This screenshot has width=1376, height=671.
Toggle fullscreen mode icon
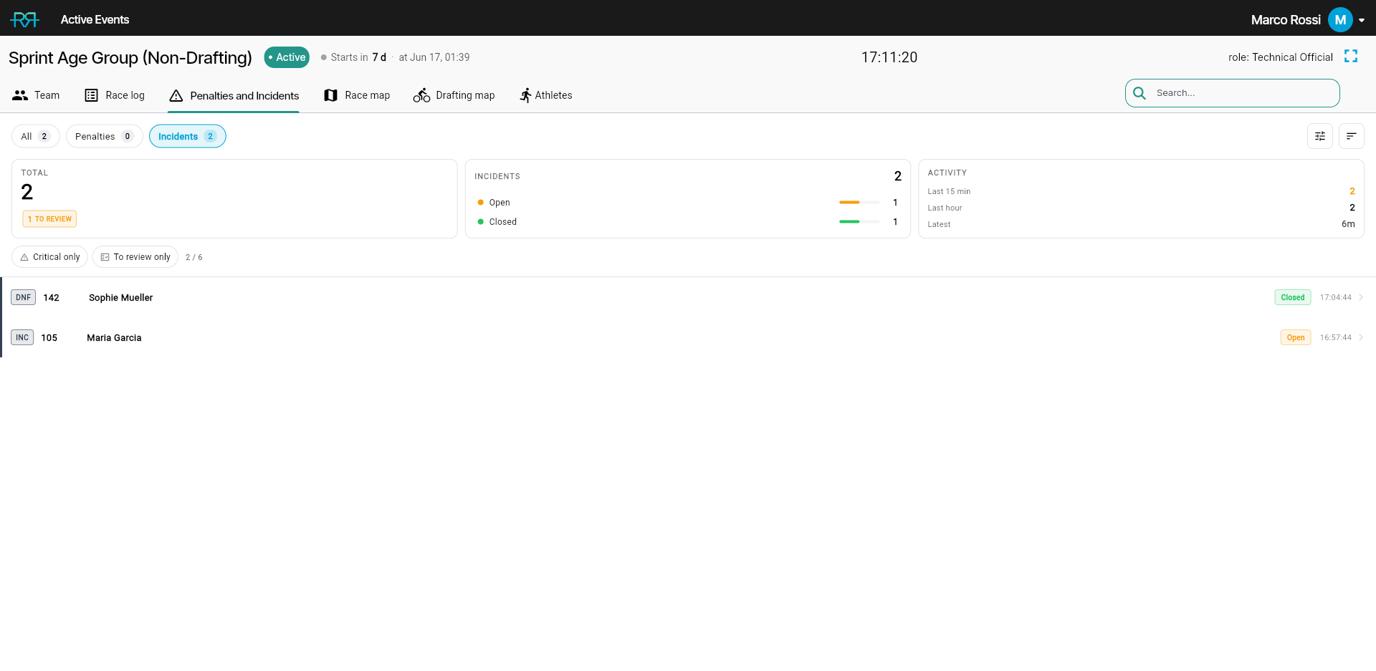[1351, 56]
